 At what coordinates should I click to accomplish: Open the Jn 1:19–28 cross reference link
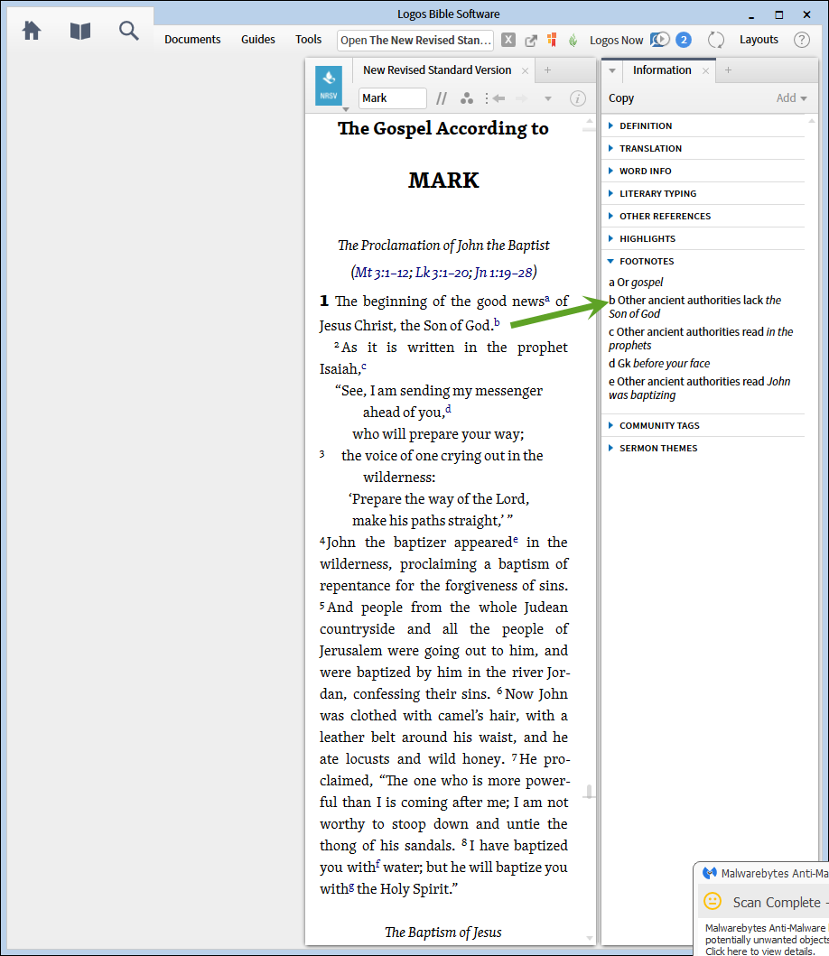503,273
